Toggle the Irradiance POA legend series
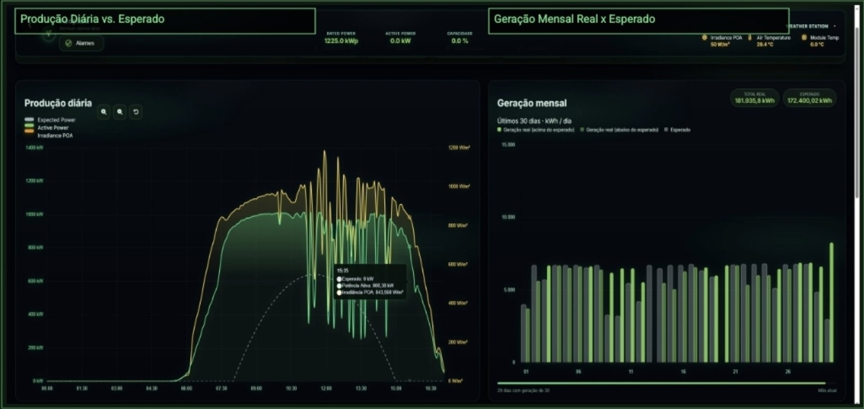 coord(48,136)
